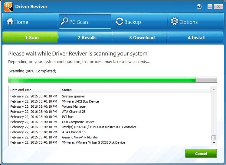
Task: Select the System speaker row
Action: (110, 96)
